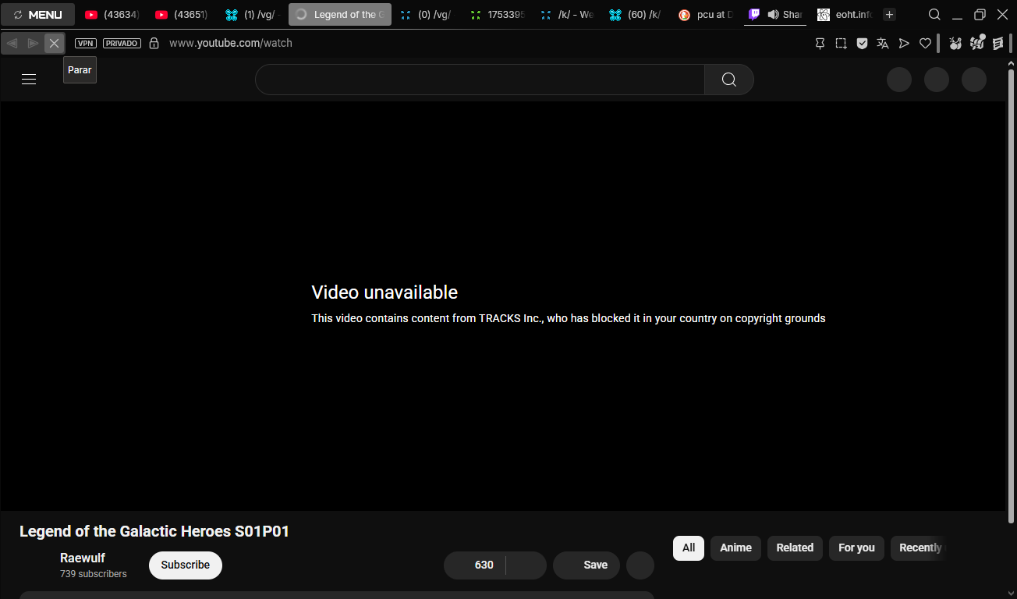Select the All filter chip
Screen dimensions: 1017x599
[x=689, y=548]
